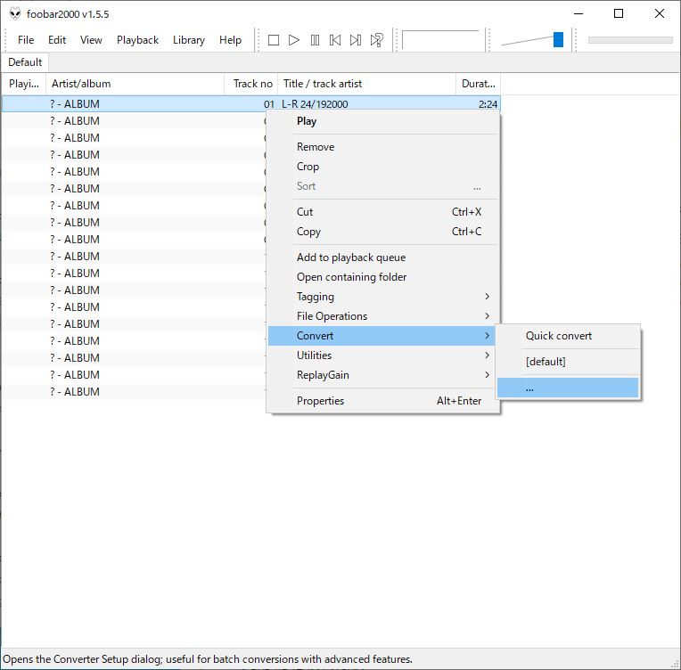Expand the Utilities submenu
This screenshot has height=670, width=681.
tap(383, 355)
